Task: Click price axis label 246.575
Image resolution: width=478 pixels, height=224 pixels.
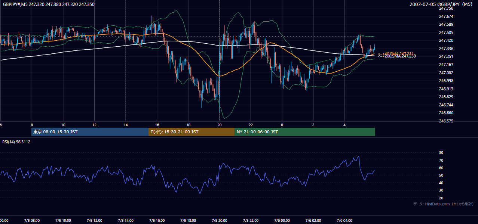Action: coord(446,121)
